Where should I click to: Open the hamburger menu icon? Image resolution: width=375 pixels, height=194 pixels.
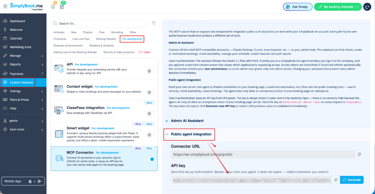point(5,7)
